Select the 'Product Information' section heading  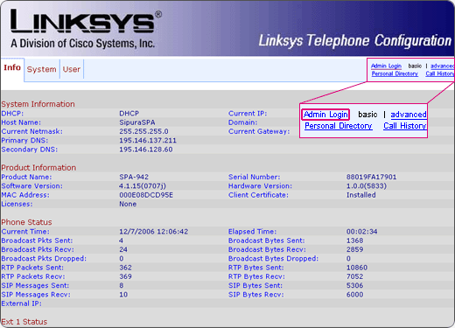[38, 168]
